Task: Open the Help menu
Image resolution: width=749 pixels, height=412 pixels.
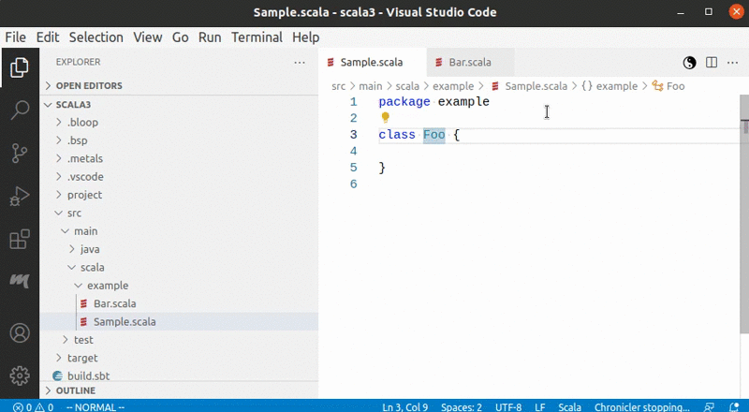Action: tap(306, 37)
